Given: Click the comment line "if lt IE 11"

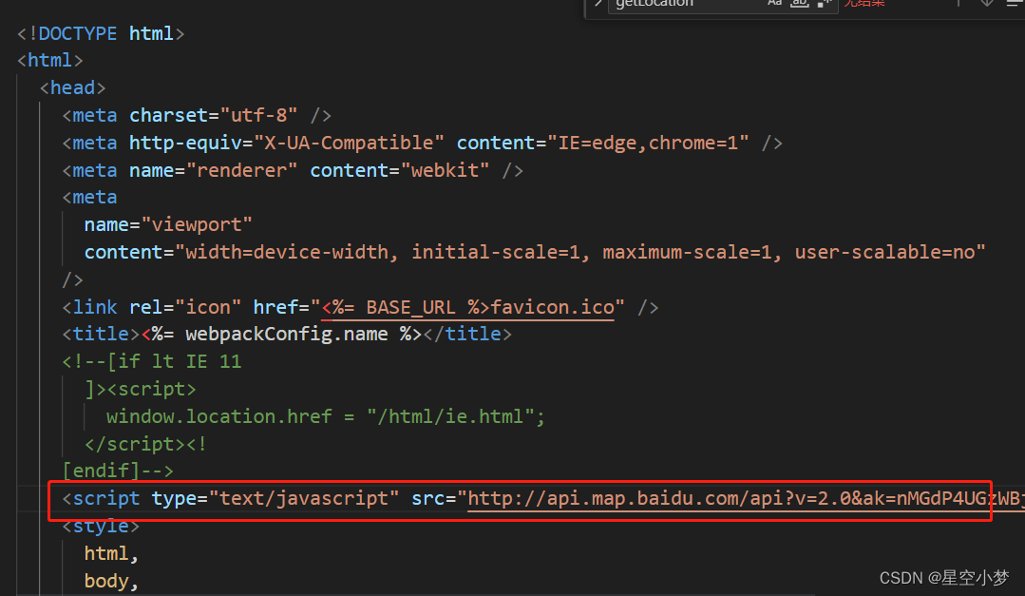Looking at the screenshot, I should (x=152, y=361).
